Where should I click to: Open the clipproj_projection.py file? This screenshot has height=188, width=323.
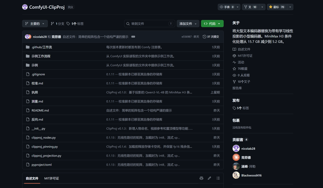(x=46, y=156)
